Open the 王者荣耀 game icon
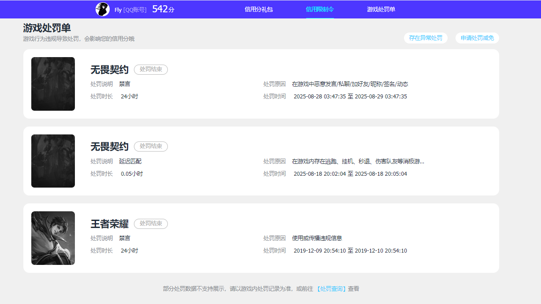Viewport: 541px width, 304px height. 53,238
